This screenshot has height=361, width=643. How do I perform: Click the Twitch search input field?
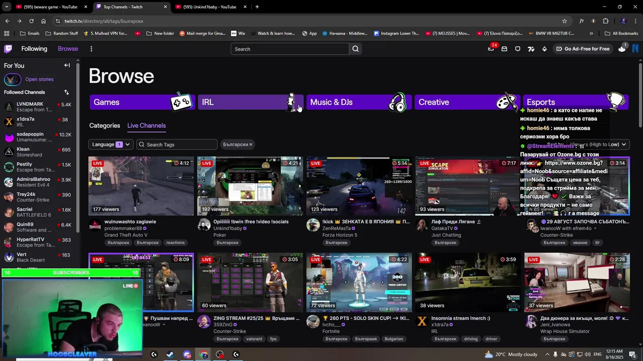[290, 49]
